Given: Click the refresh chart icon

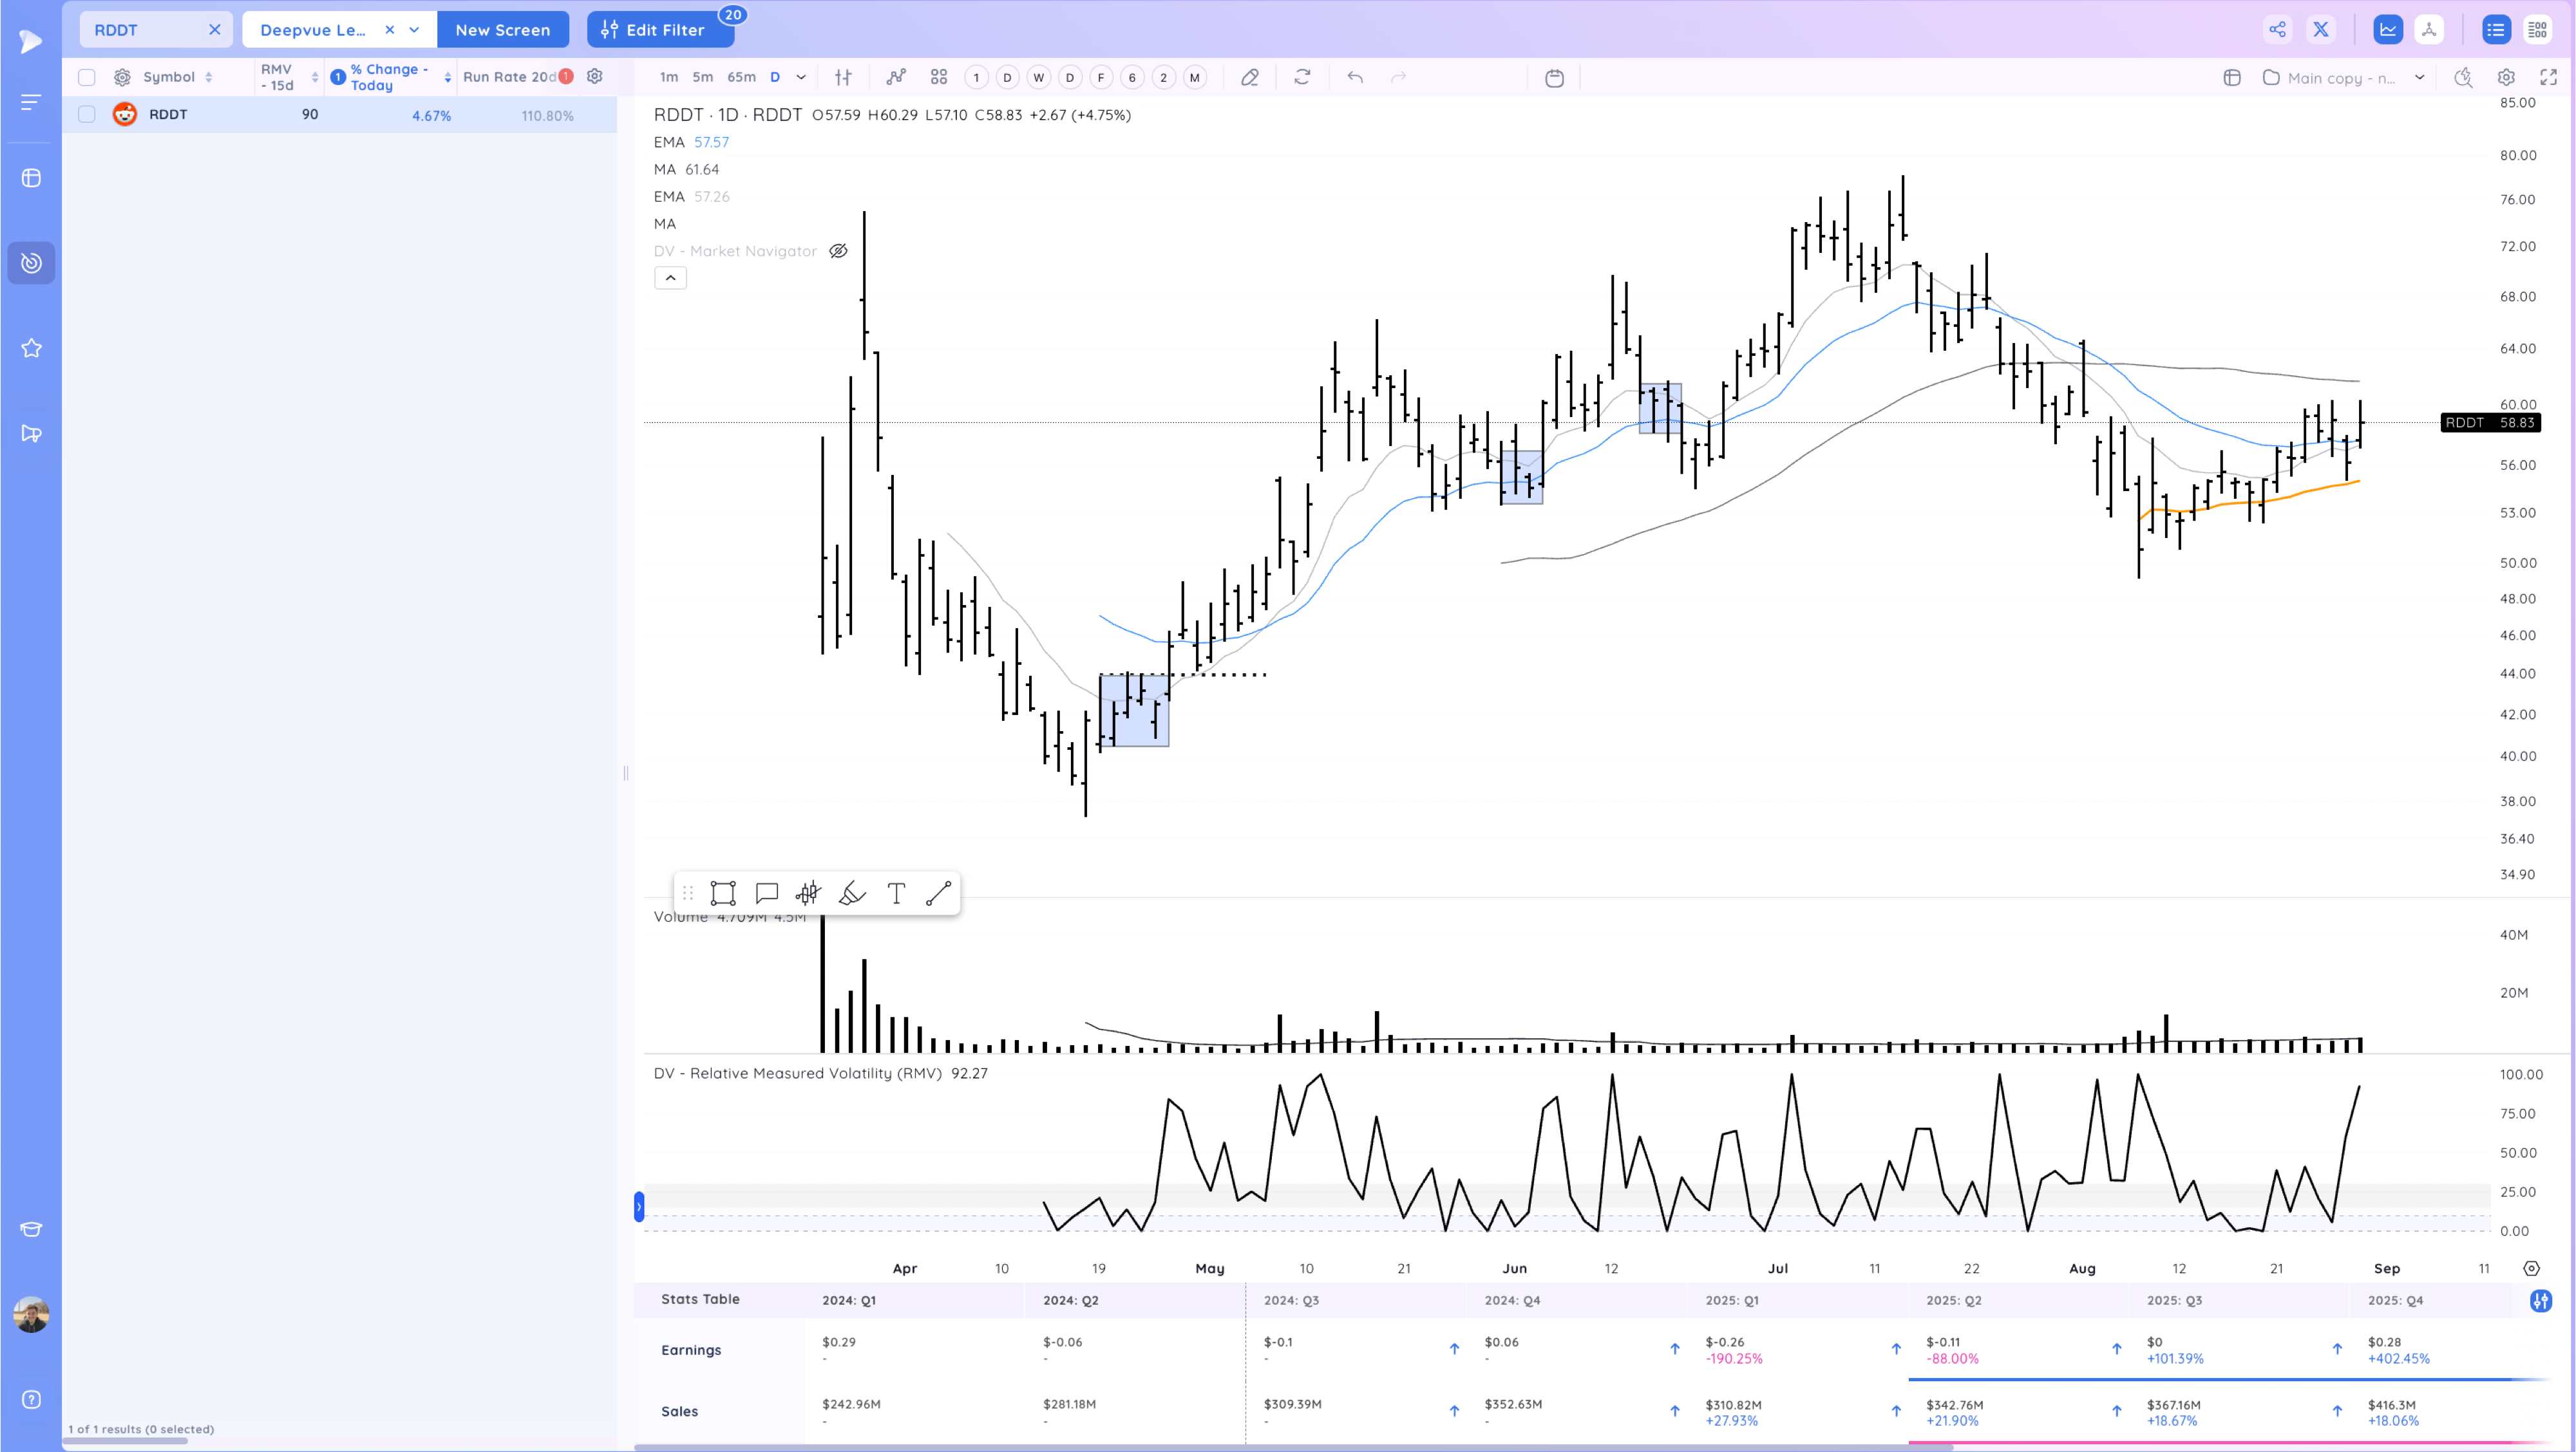Looking at the screenshot, I should tap(1302, 77).
